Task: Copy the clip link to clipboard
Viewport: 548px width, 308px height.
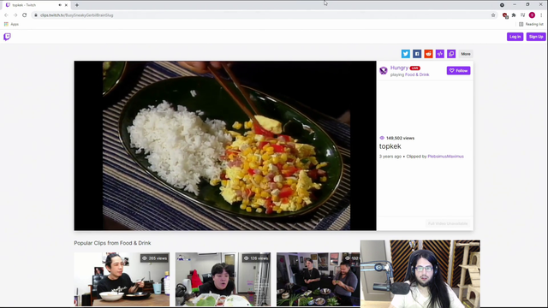Action: point(451,54)
